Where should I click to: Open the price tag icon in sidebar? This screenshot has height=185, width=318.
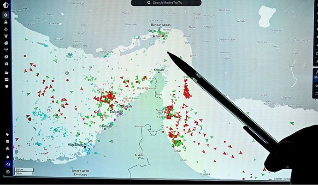pyautogui.click(x=7, y=134)
